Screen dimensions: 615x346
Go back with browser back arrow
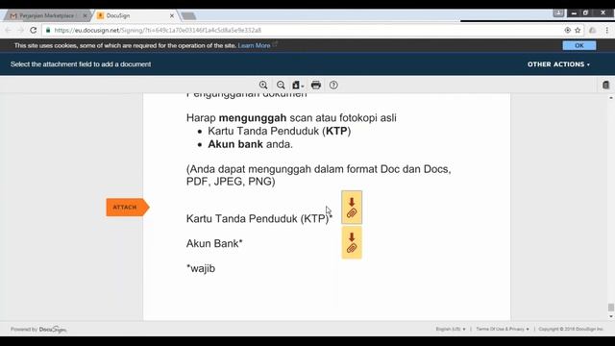pos(9,30)
